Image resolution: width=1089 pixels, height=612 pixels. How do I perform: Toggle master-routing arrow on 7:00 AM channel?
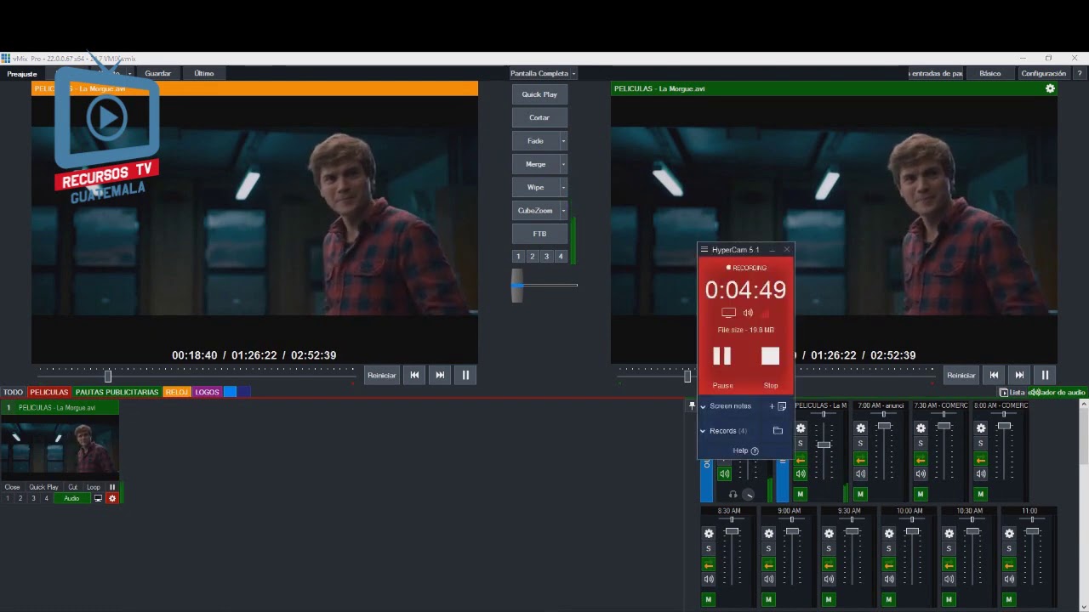[861, 459]
